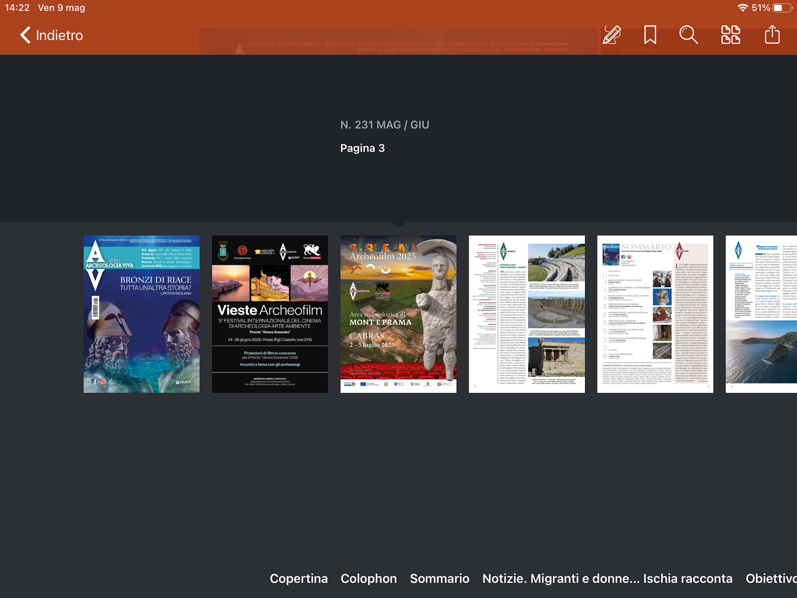Open the Sardegna Archeofilm 2025 page thumbnail
This screenshot has height=598, width=797.
point(398,314)
